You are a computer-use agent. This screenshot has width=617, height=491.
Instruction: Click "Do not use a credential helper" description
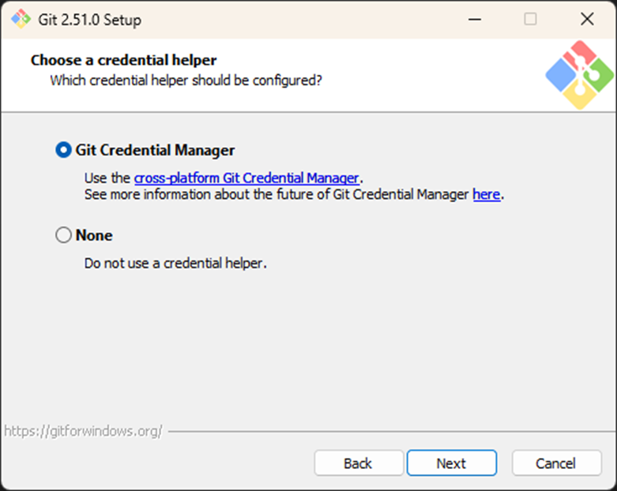[175, 263]
